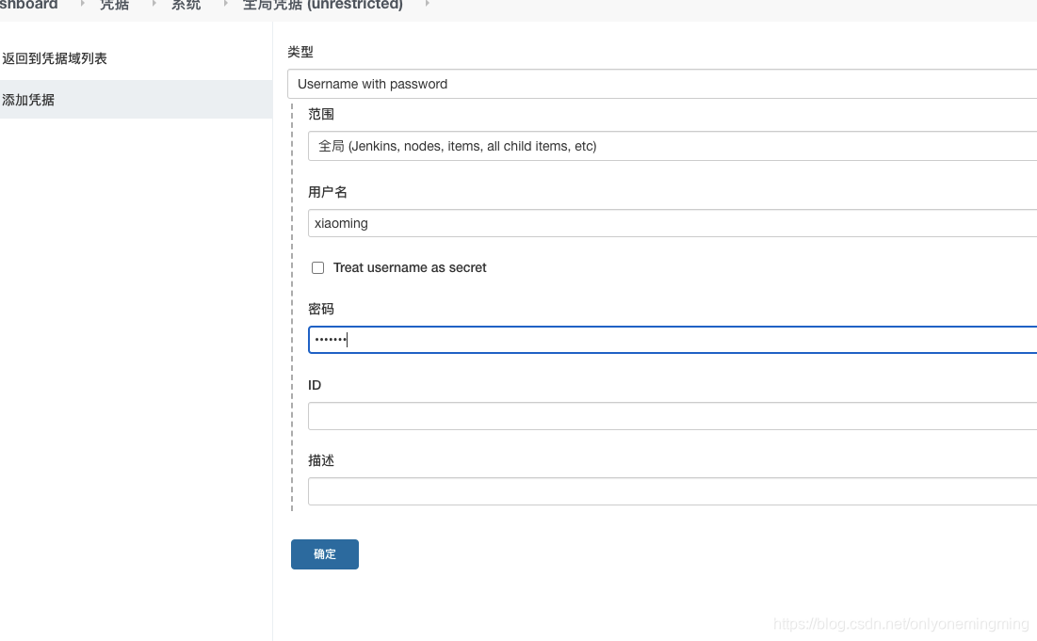Image resolution: width=1037 pixels, height=641 pixels.
Task: Focus the 密码 password field
Action: (x=672, y=340)
